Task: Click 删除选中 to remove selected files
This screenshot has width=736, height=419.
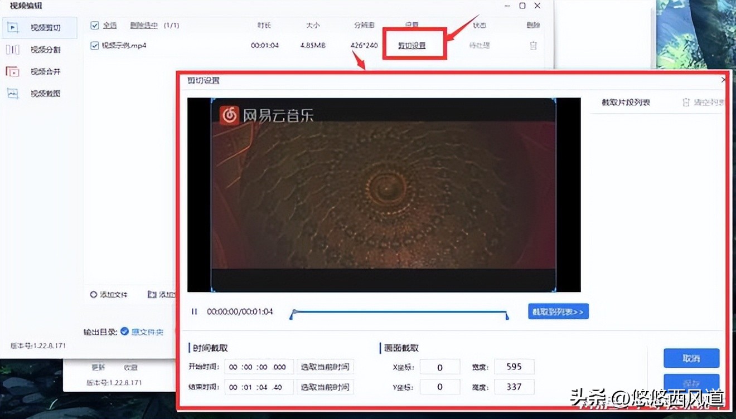Action: click(x=143, y=25)
